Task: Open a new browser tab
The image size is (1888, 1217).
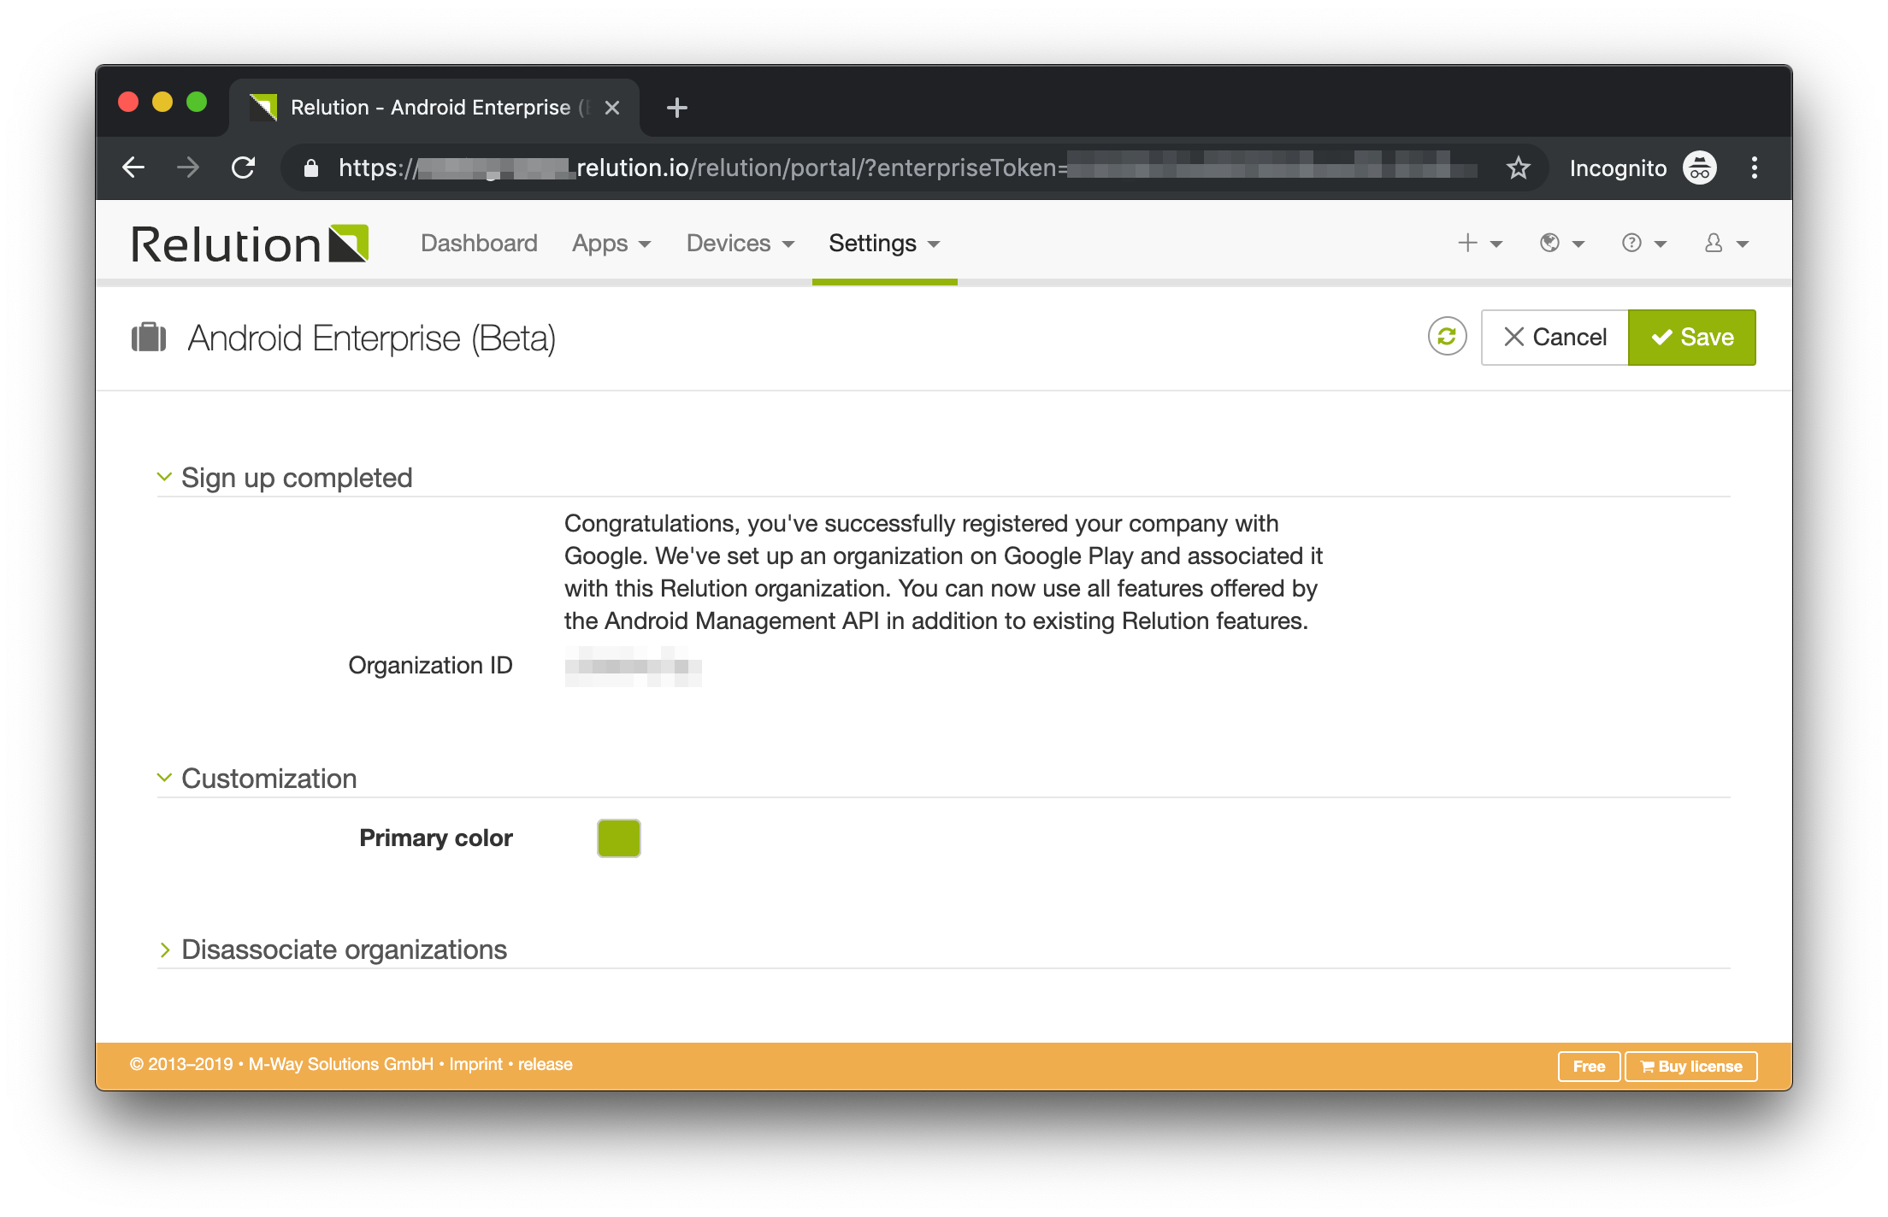Action: (676, 108)
